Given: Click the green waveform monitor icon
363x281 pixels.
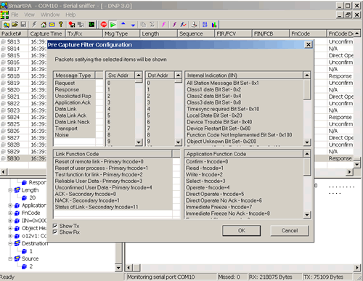Looking at the screenshot, I should [91, 25].
